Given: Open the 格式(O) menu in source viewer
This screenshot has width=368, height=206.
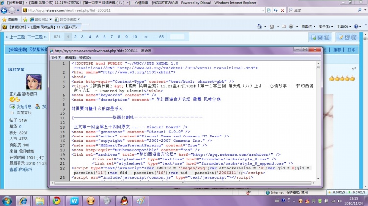Looking at the screenshot, I should coord(85,58).
